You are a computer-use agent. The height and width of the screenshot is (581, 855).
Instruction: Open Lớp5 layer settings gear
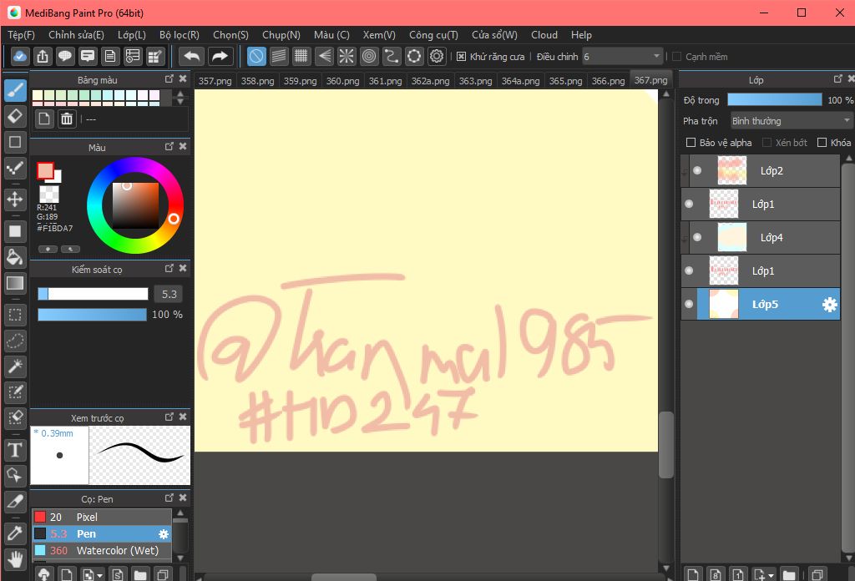click(x=829, y=304)
